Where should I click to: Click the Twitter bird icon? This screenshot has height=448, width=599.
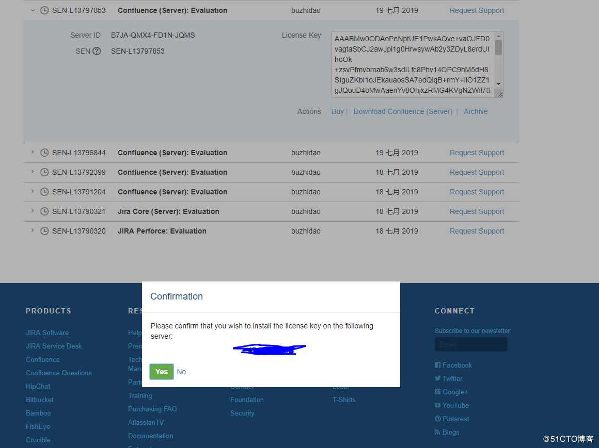pos(437,378)
